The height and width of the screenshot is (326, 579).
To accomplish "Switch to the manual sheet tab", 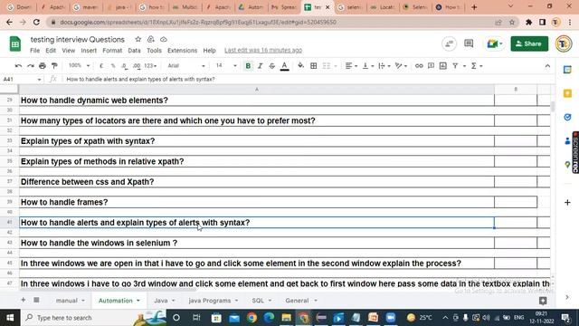I will coord(71,301).
